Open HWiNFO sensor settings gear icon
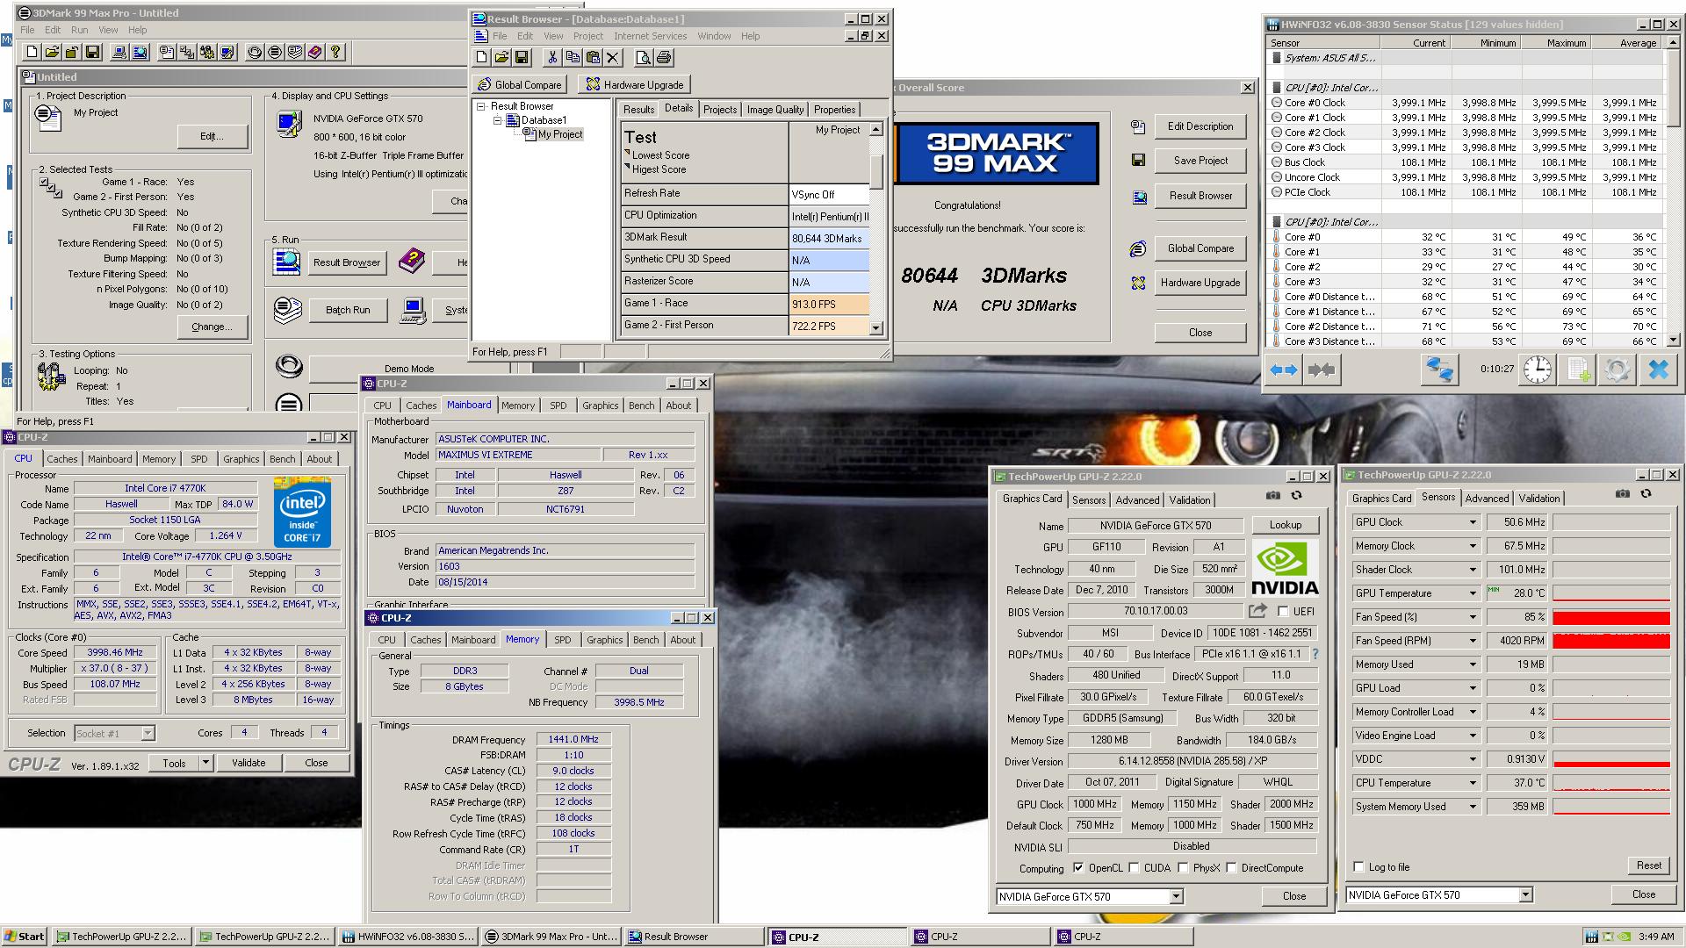The height and width of the screenshot is (948, 1686). pos(1618,370)
